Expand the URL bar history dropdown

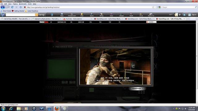156,7
